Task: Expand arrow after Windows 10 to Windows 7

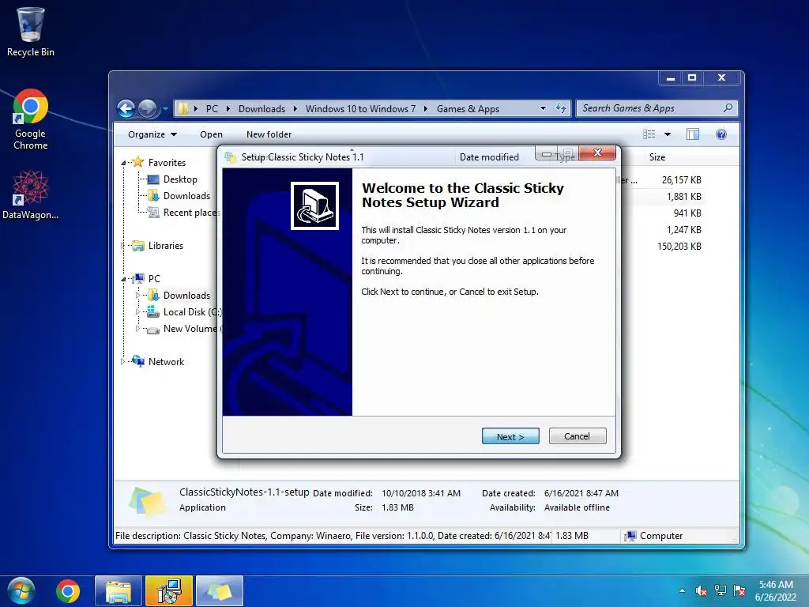Action: click(426, 109)
